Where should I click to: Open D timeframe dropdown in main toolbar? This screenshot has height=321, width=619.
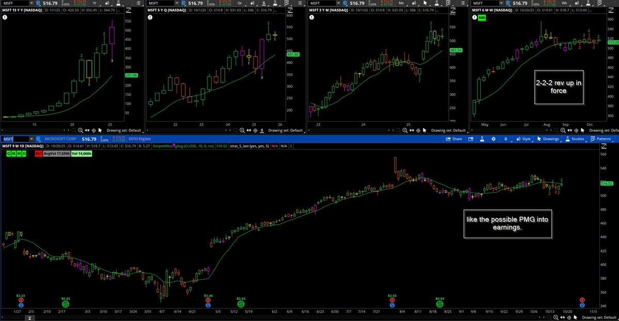[x=506, y=139]
